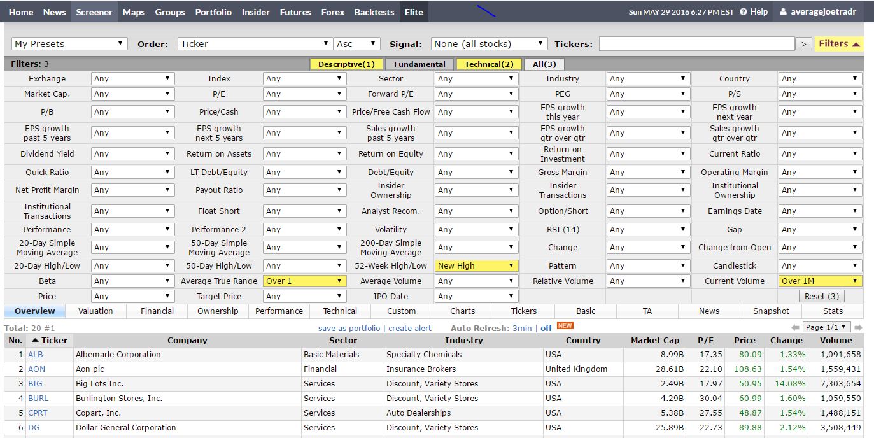
Task: Select the Valuation view tab
Action: [95, 311]
